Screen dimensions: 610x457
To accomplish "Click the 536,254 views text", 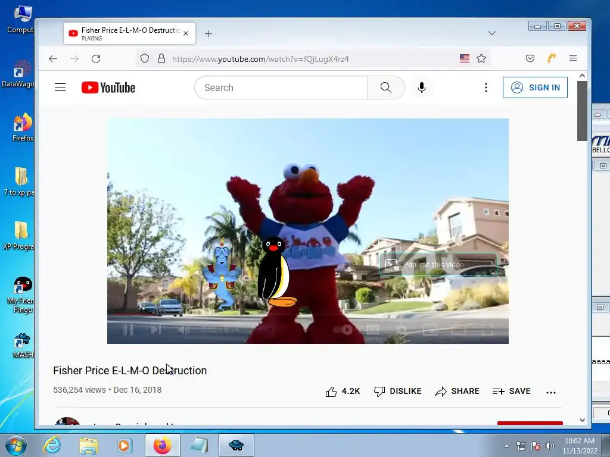I will (x=79, y=390).
